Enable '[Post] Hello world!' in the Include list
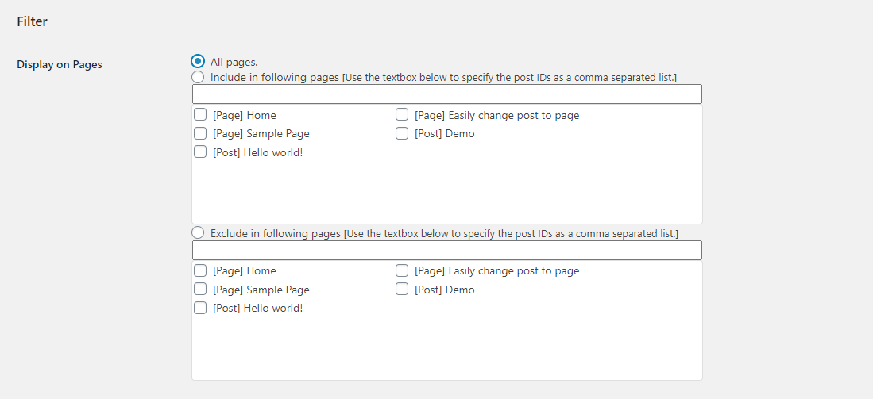873x399 pixels. (200, 152)
